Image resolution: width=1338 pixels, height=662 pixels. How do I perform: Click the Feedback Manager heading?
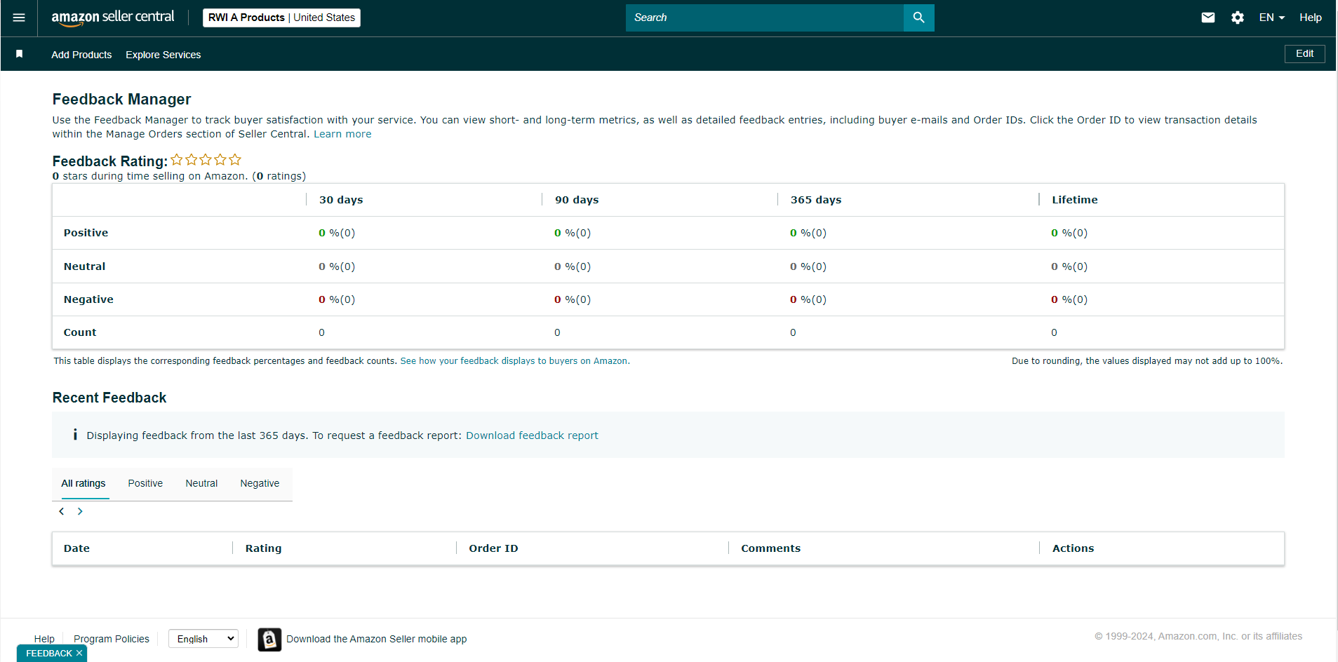(x=121, y=100)
